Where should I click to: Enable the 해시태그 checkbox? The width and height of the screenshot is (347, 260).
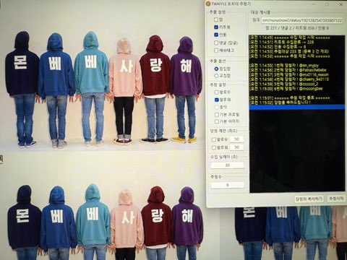[216, 51]
